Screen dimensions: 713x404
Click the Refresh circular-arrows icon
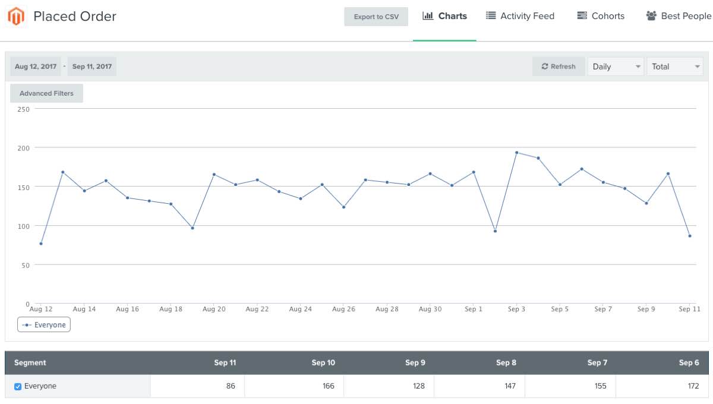545,67
